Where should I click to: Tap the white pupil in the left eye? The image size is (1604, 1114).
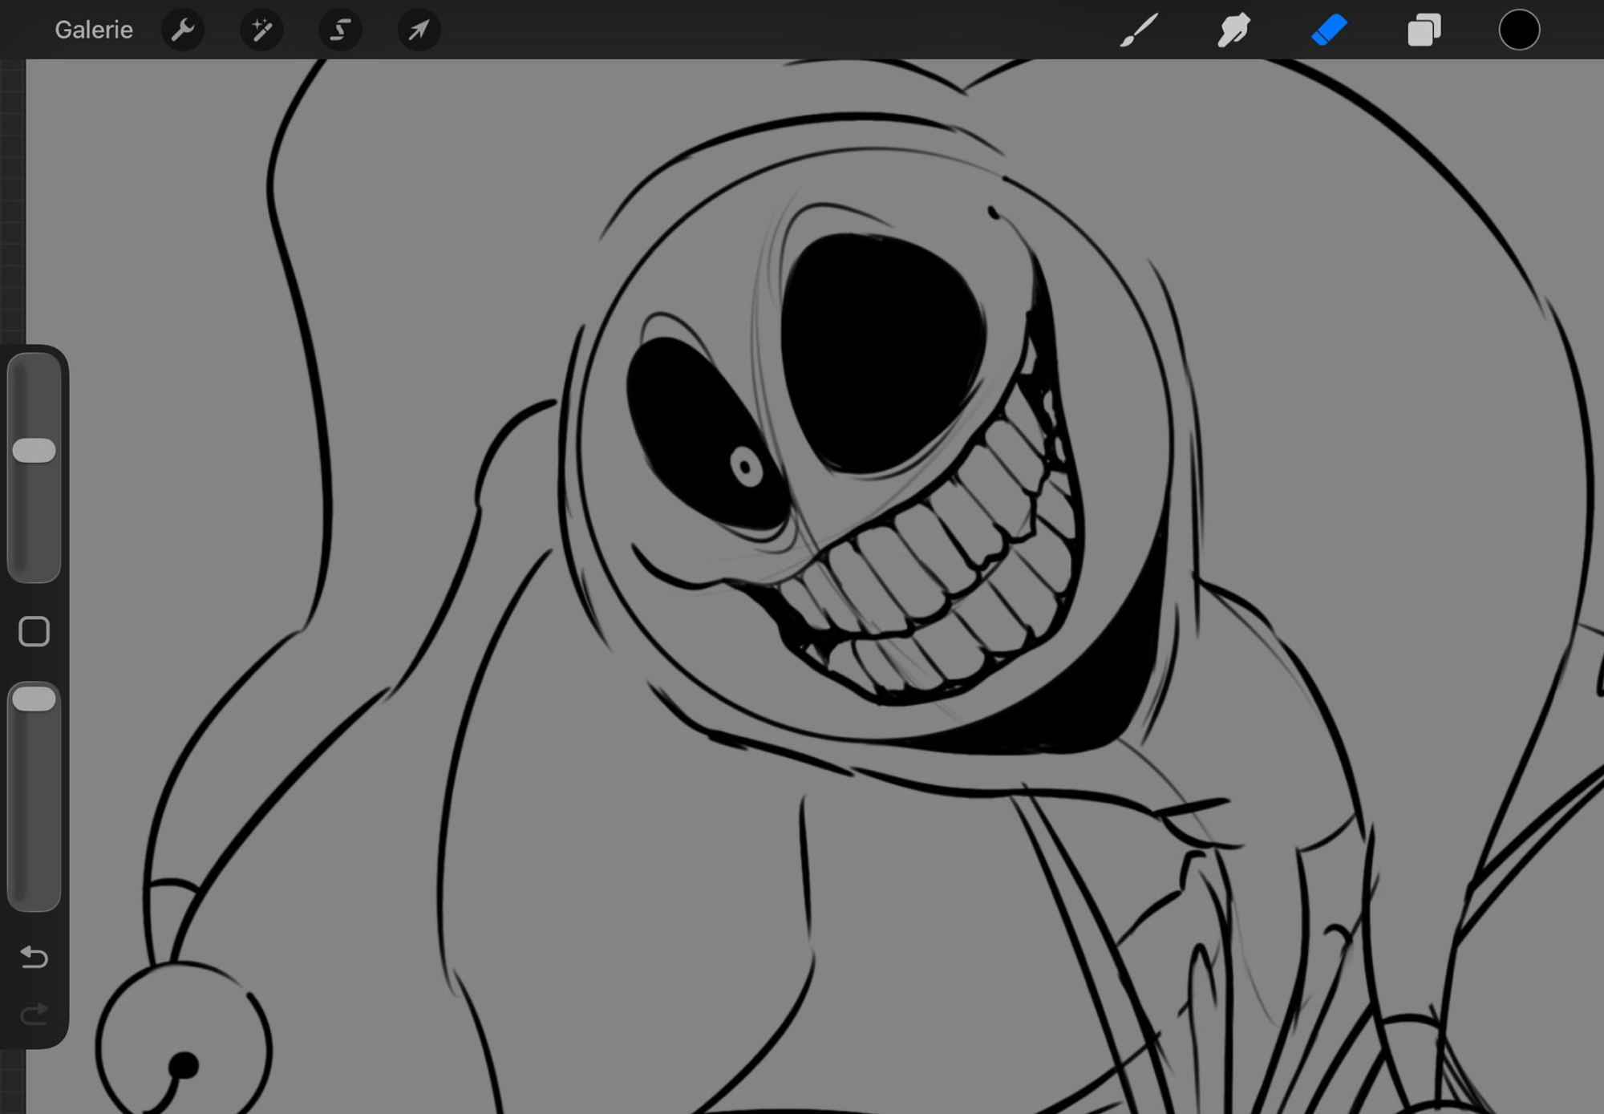(746, 466)
